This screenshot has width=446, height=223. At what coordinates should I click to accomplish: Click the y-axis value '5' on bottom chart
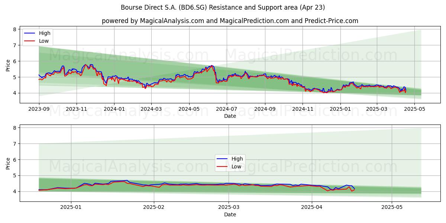(x=14, y=175)
